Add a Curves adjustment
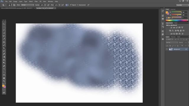Screen dimensions: 189x106 click(177, 28)
